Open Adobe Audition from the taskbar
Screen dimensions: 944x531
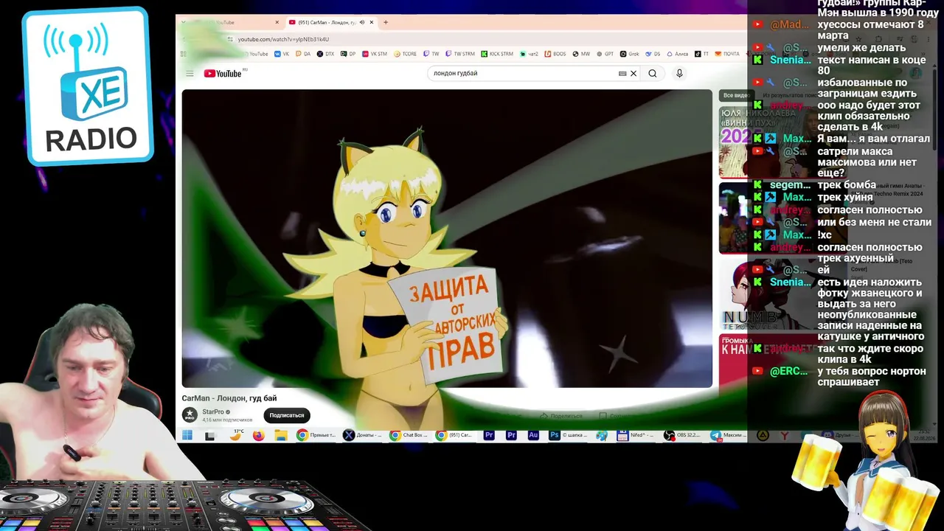(533, 435)
